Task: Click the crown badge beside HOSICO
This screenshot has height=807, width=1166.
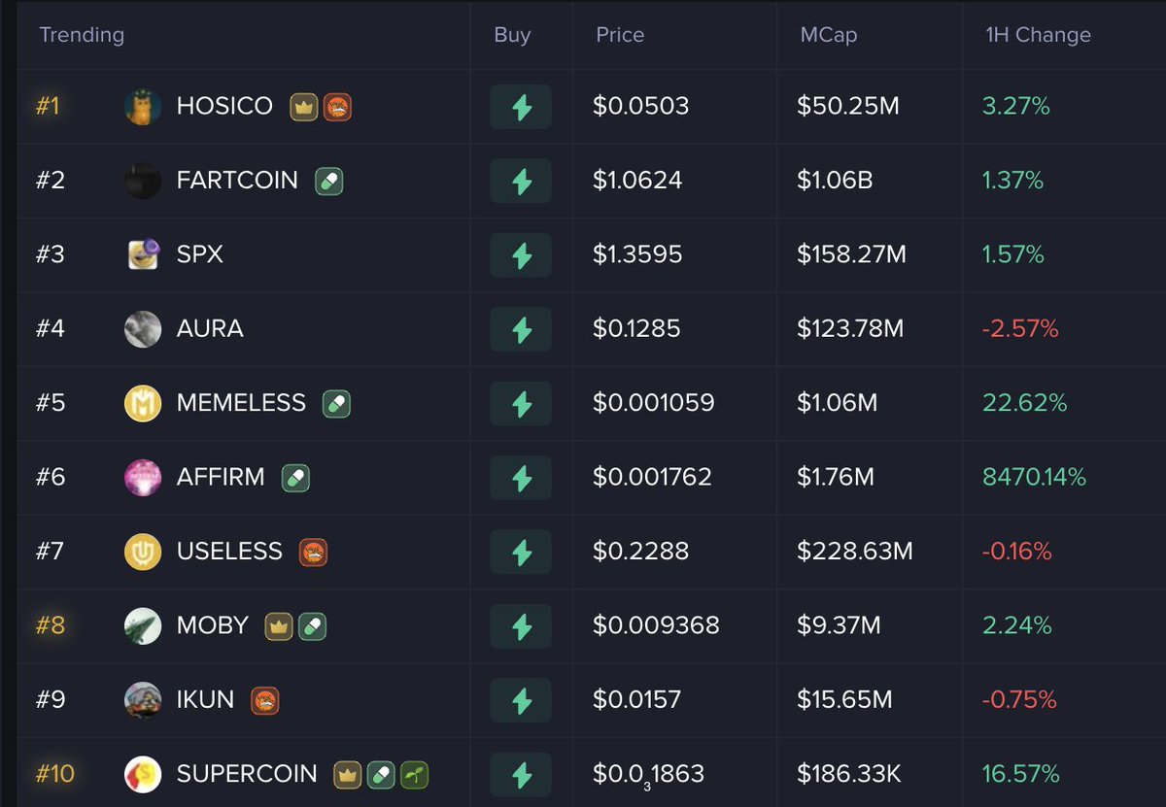Action: pyautogui.click(x=304, y=107)
